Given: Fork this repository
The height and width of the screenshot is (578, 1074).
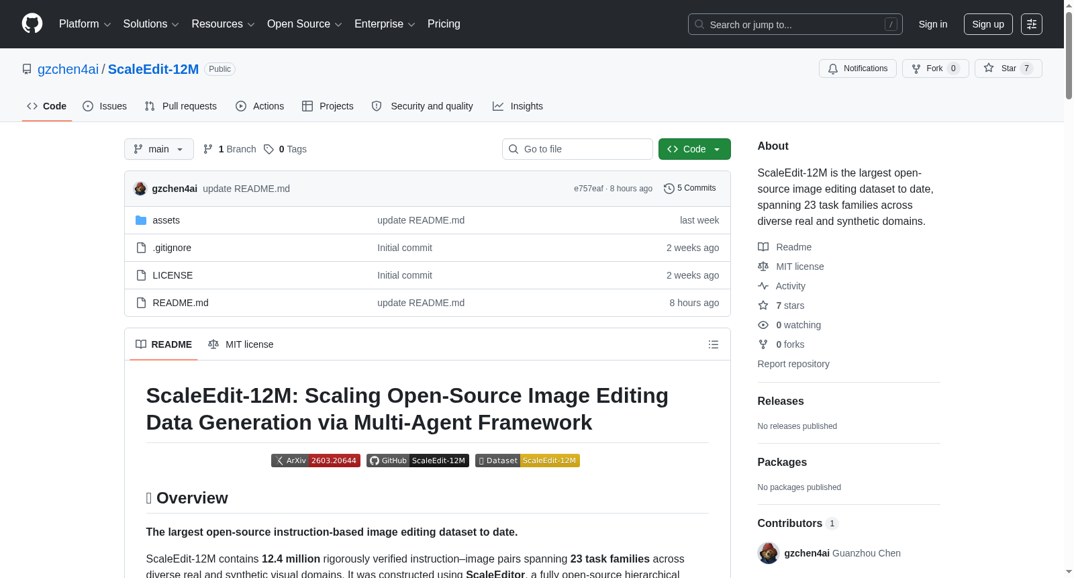Looking at the screenshot, I should (935, 68).
